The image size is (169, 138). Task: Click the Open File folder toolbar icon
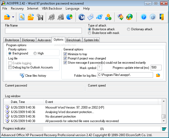[x=7, y=17]
